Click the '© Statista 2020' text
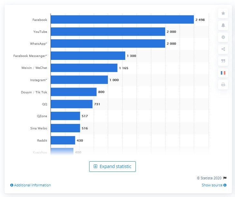 (209, 178)
